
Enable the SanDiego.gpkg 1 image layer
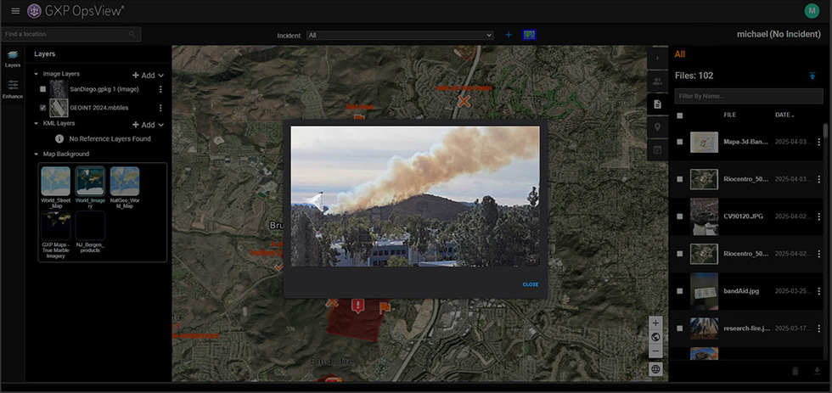coord(43,89)
